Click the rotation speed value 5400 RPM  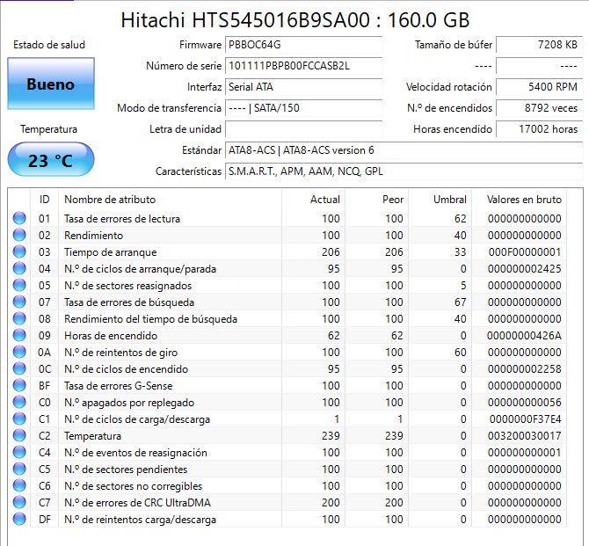pyautogui.click(x=539, y=87)
